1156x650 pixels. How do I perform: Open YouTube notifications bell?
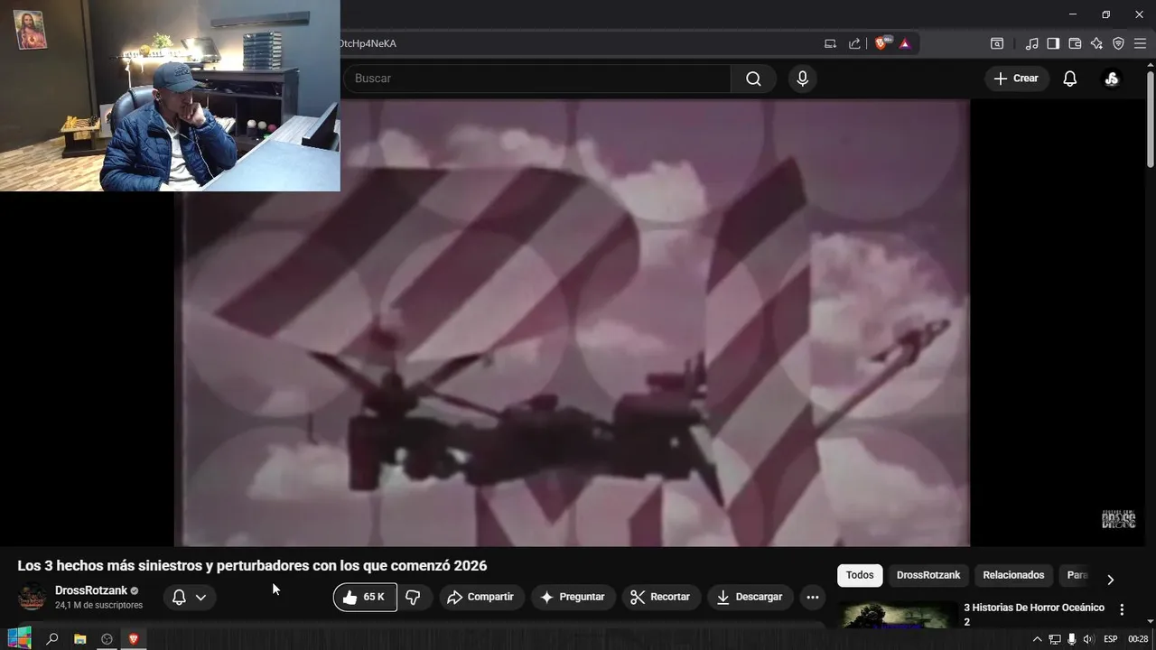pos(1069,79)
